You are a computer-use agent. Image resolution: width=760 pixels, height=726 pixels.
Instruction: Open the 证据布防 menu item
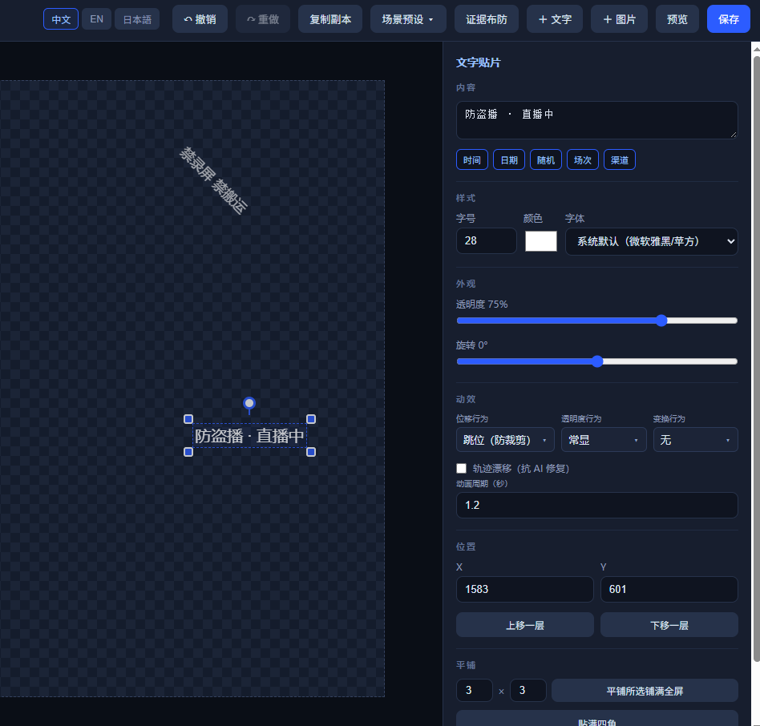[486, 19]
